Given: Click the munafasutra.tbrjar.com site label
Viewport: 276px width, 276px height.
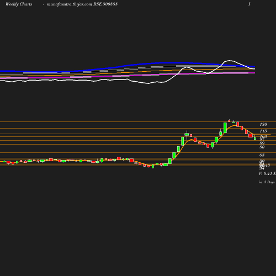Looking at the screenshot, I should pos(70,4).
